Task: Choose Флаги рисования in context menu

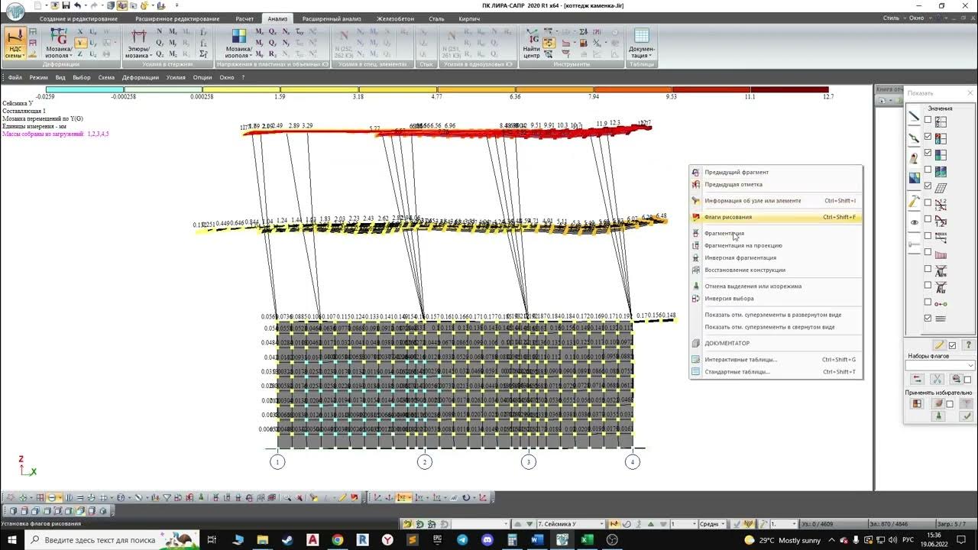Action: pos(776,217)
